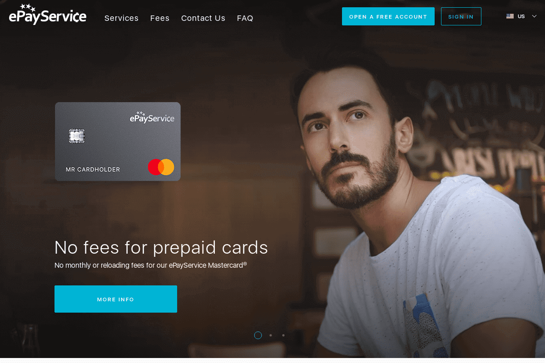545x363 pixels.
Task: Click the MR CARDHOLDER card image
Action: (118, 142)
